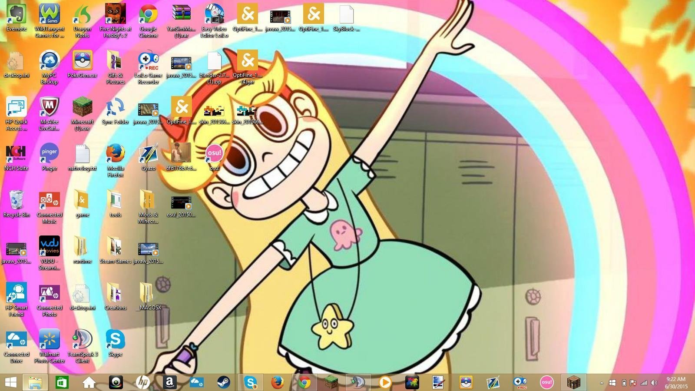Viewport: 695px width, 391px height.
Task: Click the clock showing 9:22 AM
Action: 676,382
